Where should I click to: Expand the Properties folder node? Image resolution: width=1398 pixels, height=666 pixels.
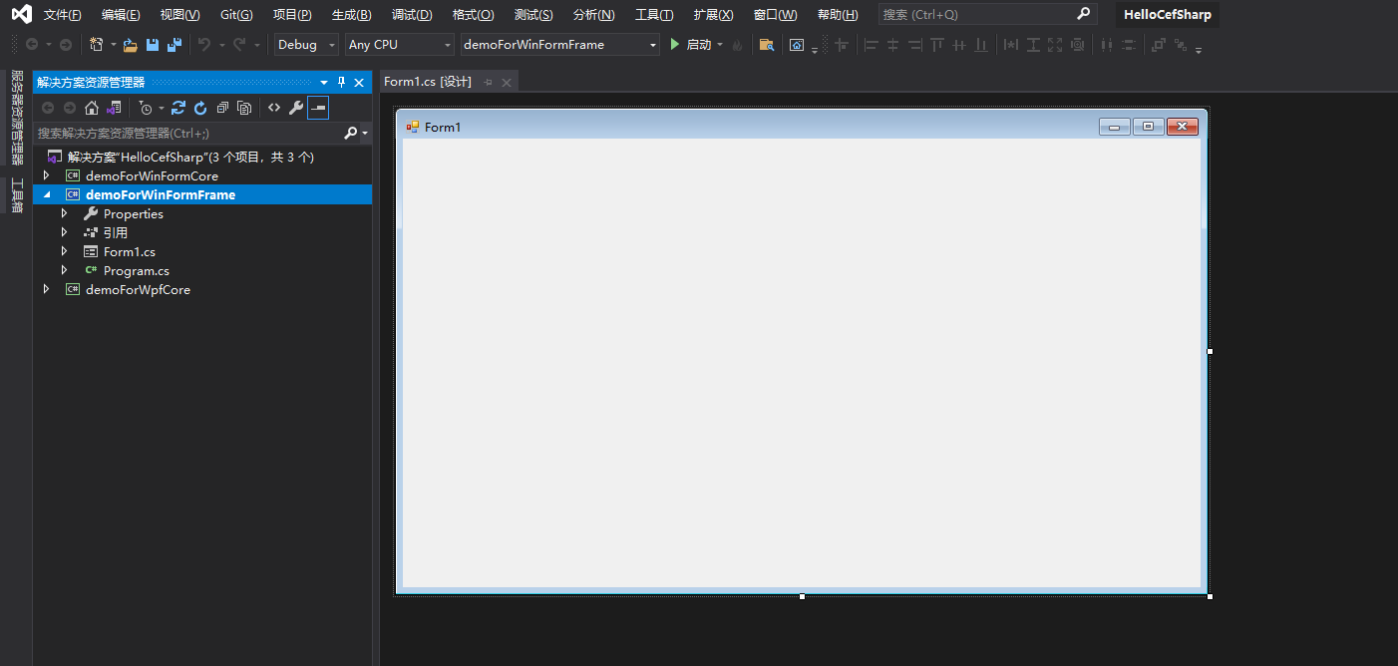[x=65, y=213]
